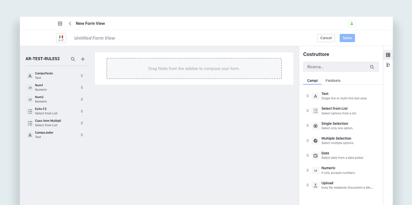The height and width of the screenshot is (205, 412).
Task: Select the CampoTesto field entry
Action: pos(44,75)
